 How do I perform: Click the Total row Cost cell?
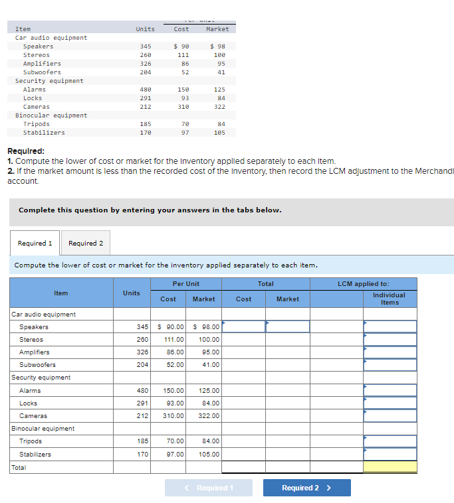tap(243, 467)
